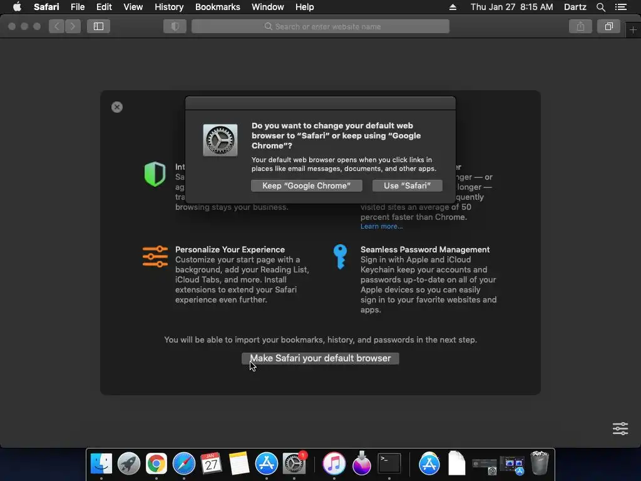Click the blue key password icon
The image size is (641, 481).
(x=340, y=256)
